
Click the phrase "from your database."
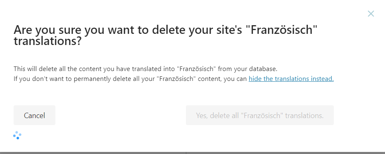click(x=247, y=69)
